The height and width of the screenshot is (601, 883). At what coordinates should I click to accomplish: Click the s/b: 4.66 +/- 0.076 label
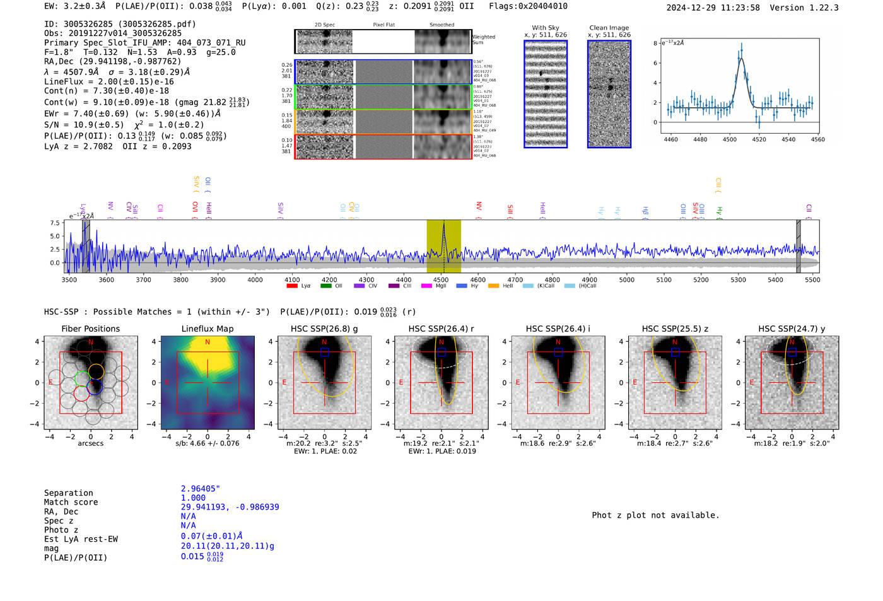[x=208, y=443]
